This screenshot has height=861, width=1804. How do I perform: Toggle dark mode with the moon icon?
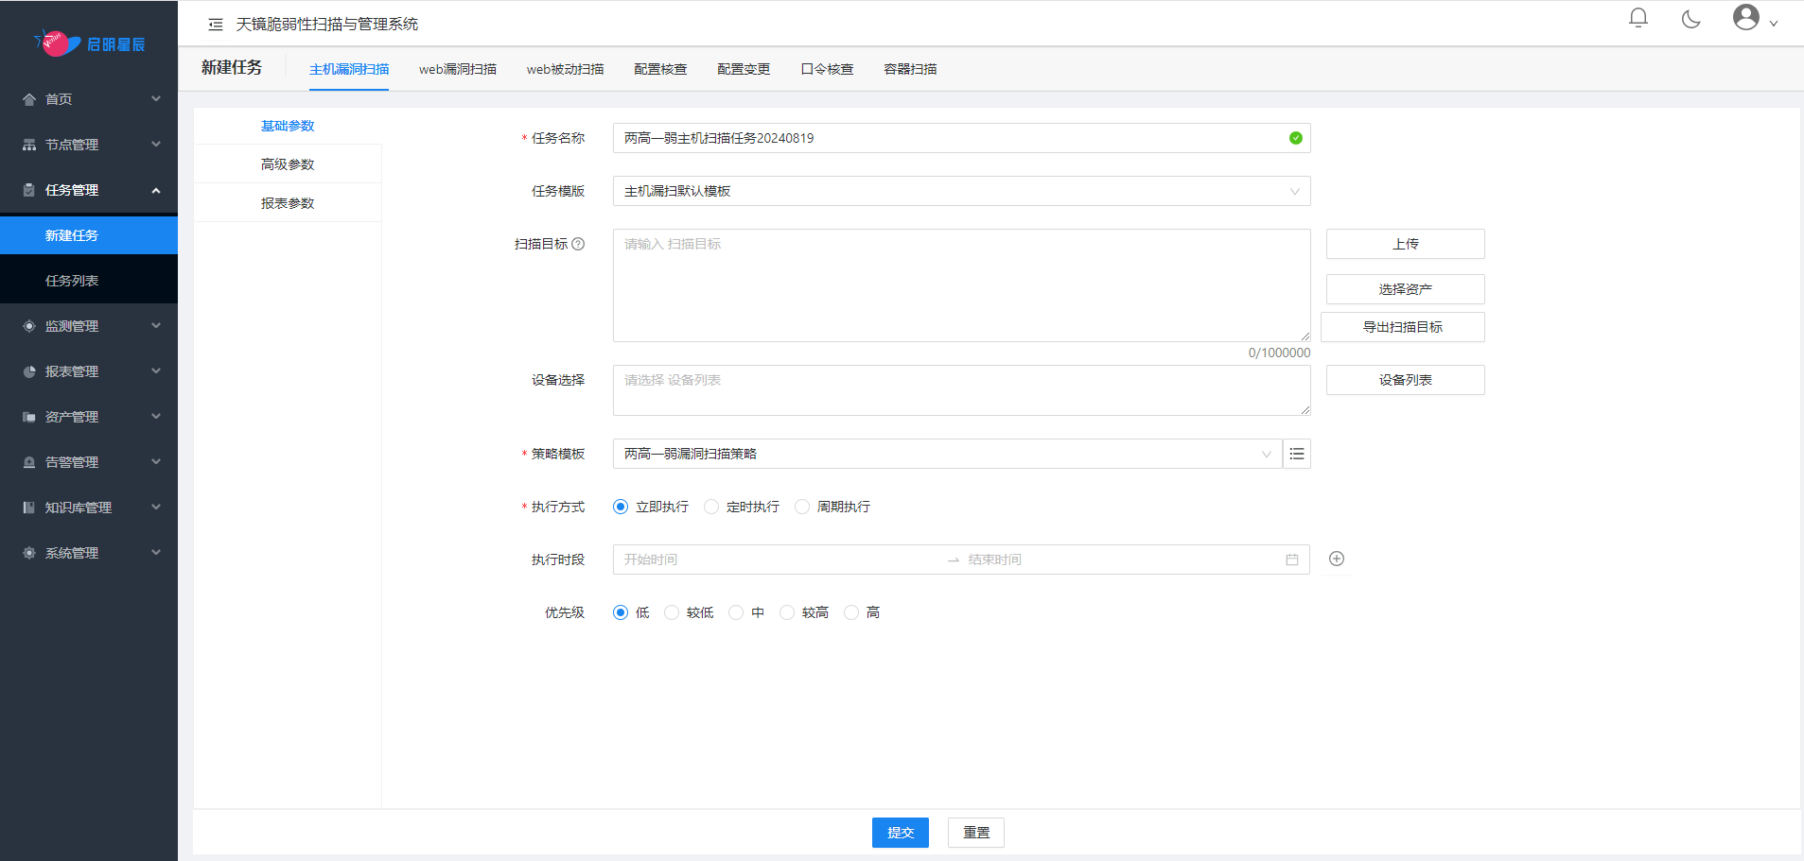(1690, 19)
